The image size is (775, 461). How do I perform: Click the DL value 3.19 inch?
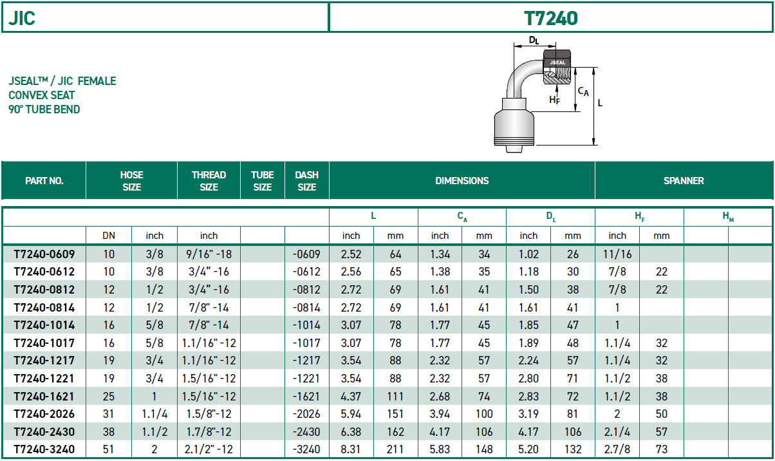(x=529, y=414)
